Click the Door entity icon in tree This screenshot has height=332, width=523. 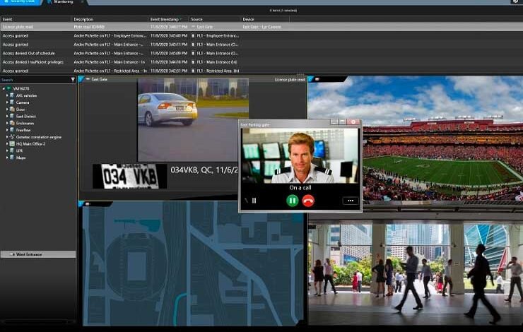pyautogui.click(x=12, y=109)
